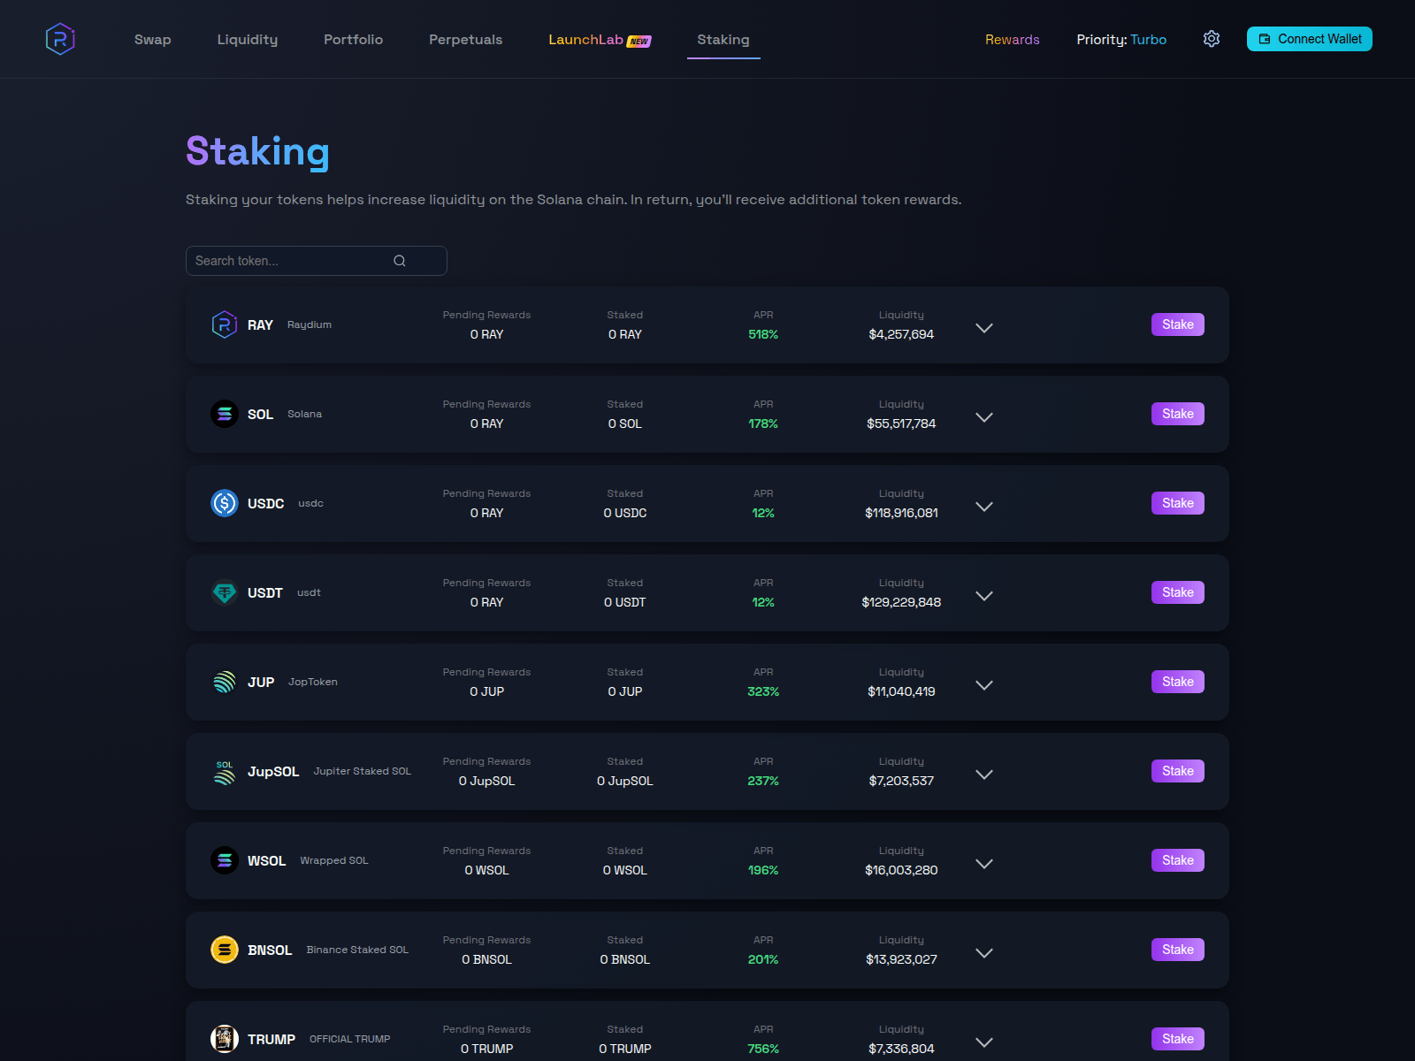This screenshot has height=1061, width=1415.
Task: Switch to the Perpetuals tab
Action: point(465,40)
